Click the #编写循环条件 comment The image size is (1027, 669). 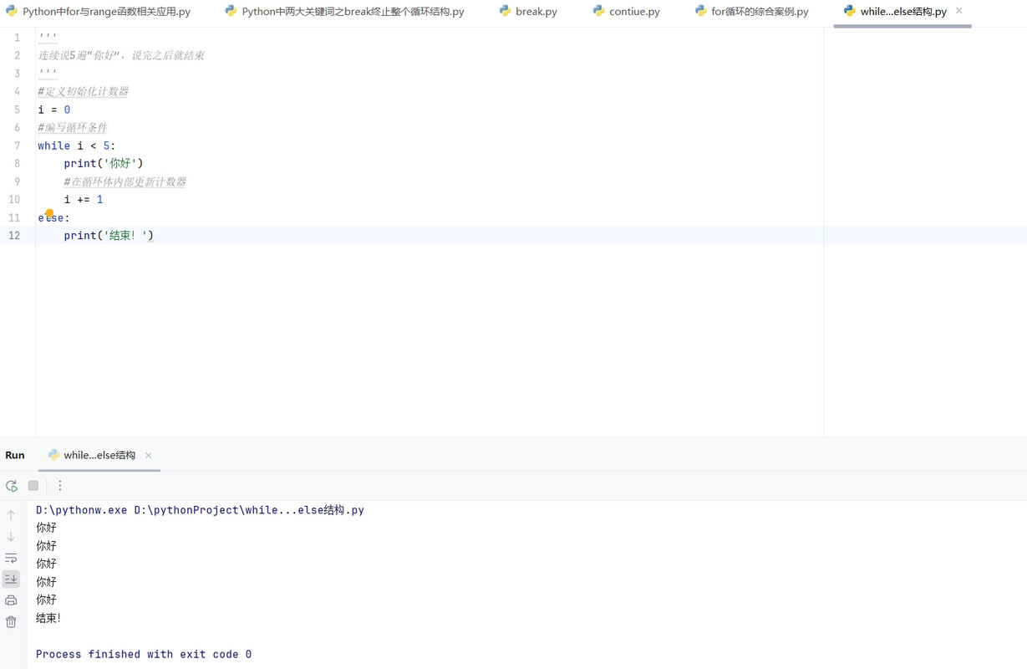click(73, 128)
